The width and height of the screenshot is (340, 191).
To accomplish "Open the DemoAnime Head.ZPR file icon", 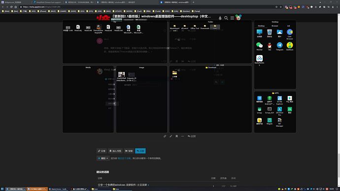I will [x=99, y=27].
